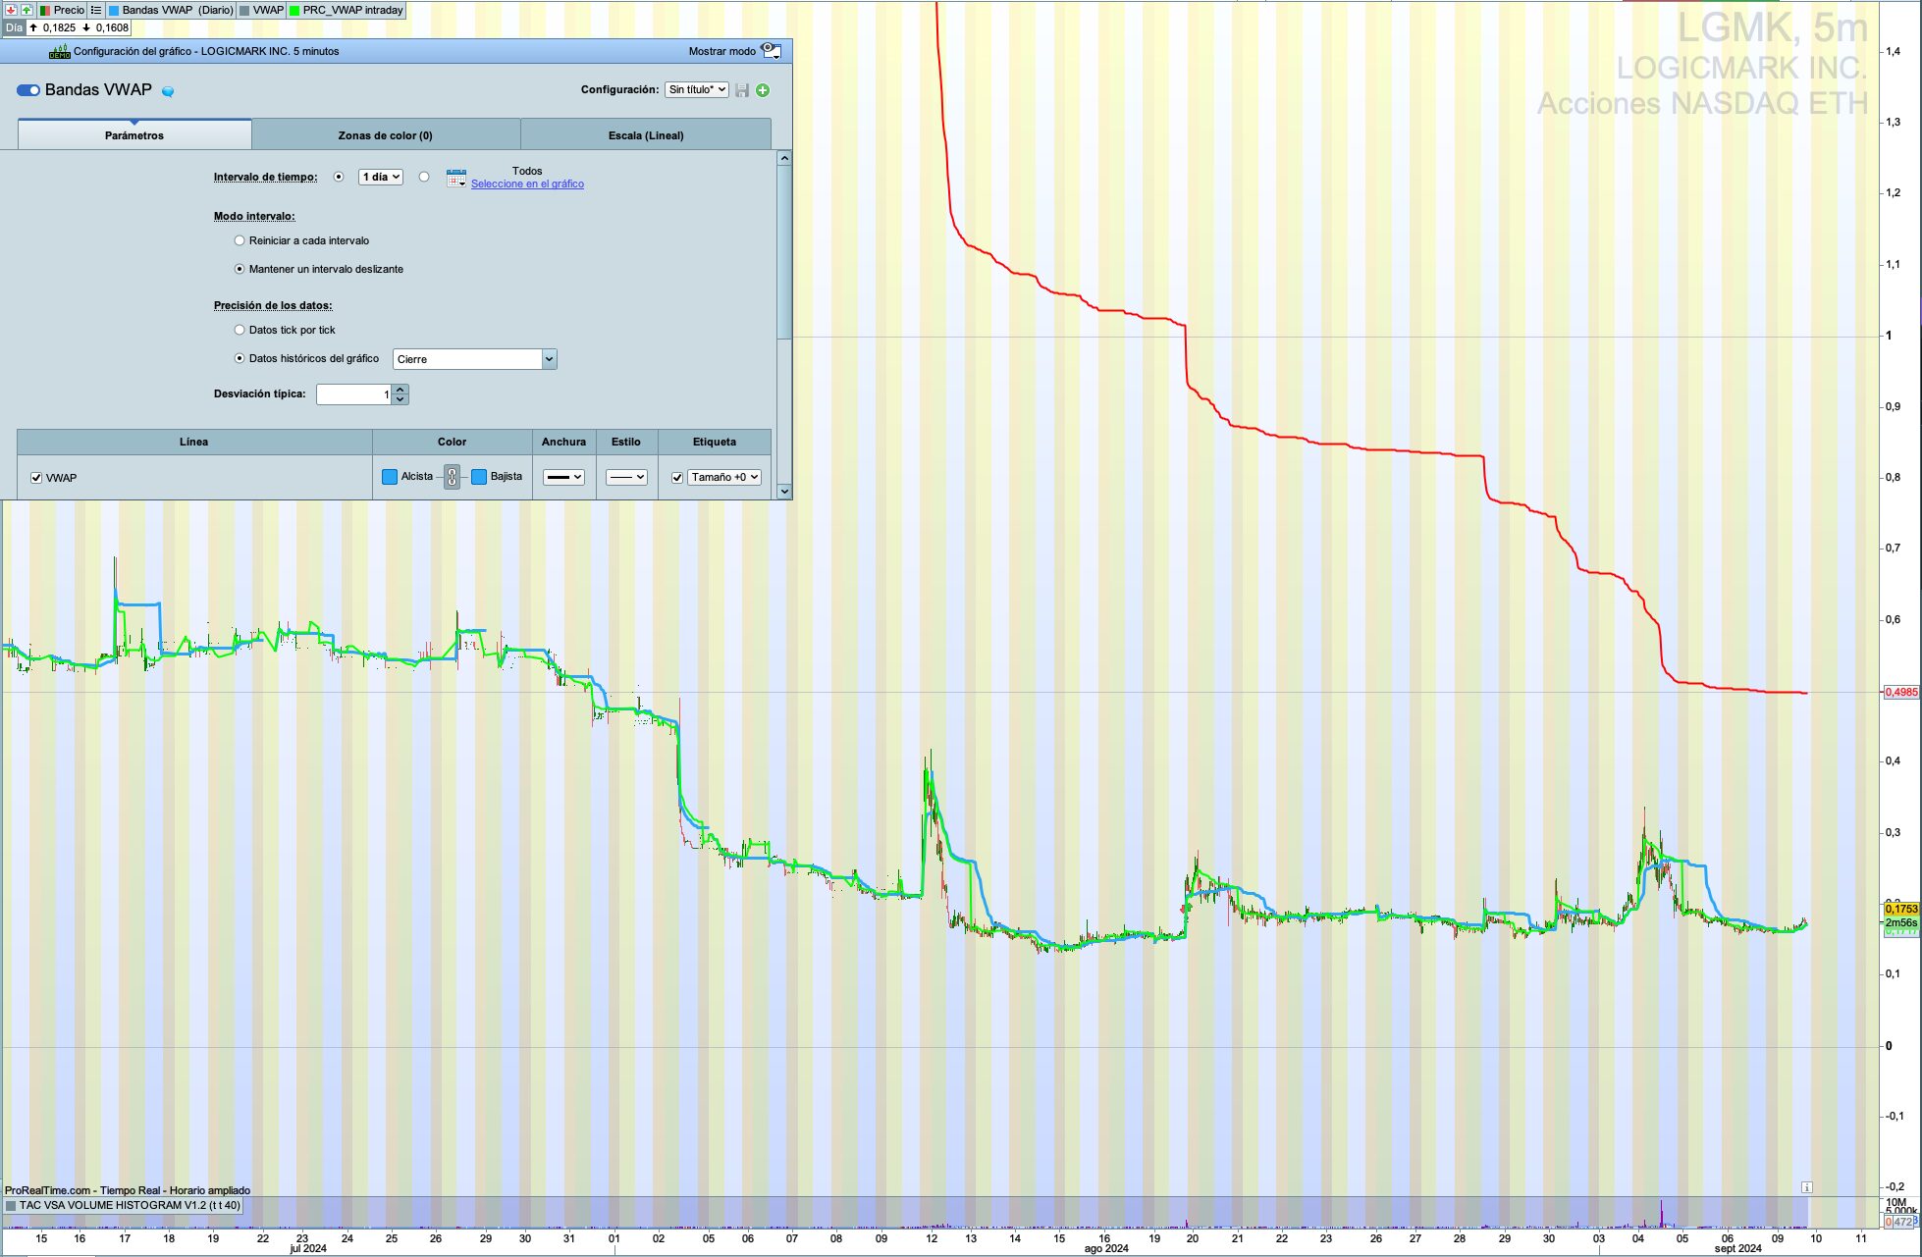
Task: Click the save configuration floppy icon
Action: [742, 90]
